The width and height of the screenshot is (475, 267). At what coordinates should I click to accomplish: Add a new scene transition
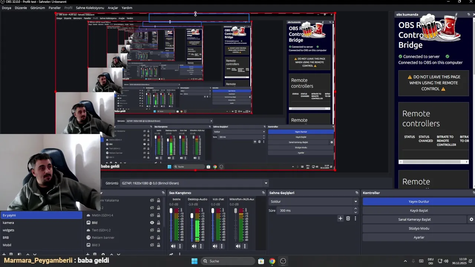click(x=340, y=218)
